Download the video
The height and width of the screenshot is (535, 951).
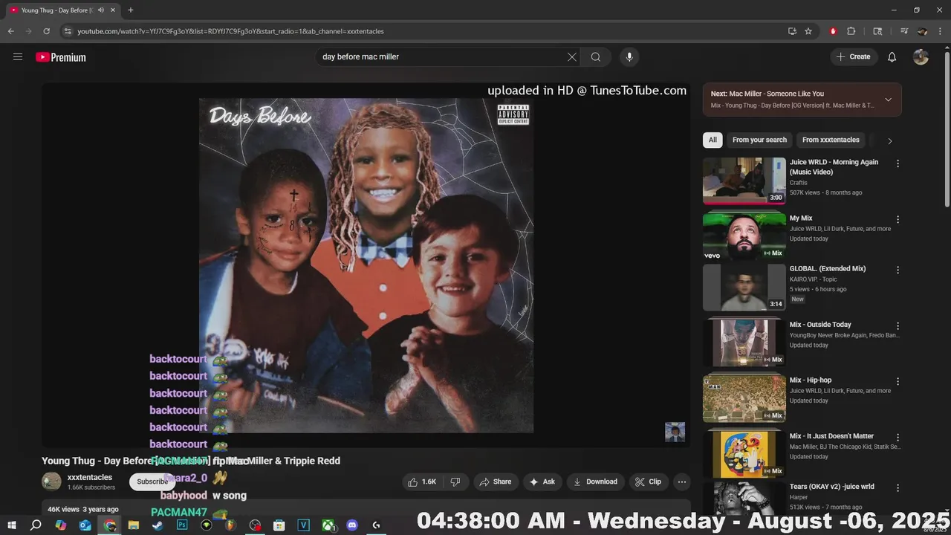point(595,482)
